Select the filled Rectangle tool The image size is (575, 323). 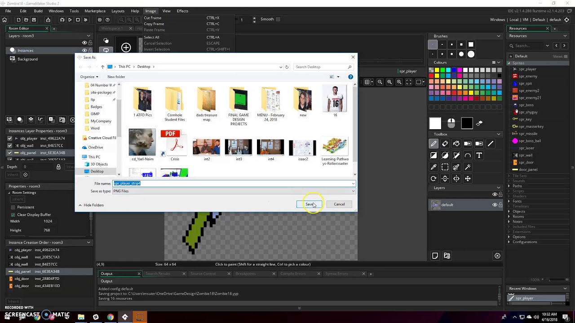[433, 155]
